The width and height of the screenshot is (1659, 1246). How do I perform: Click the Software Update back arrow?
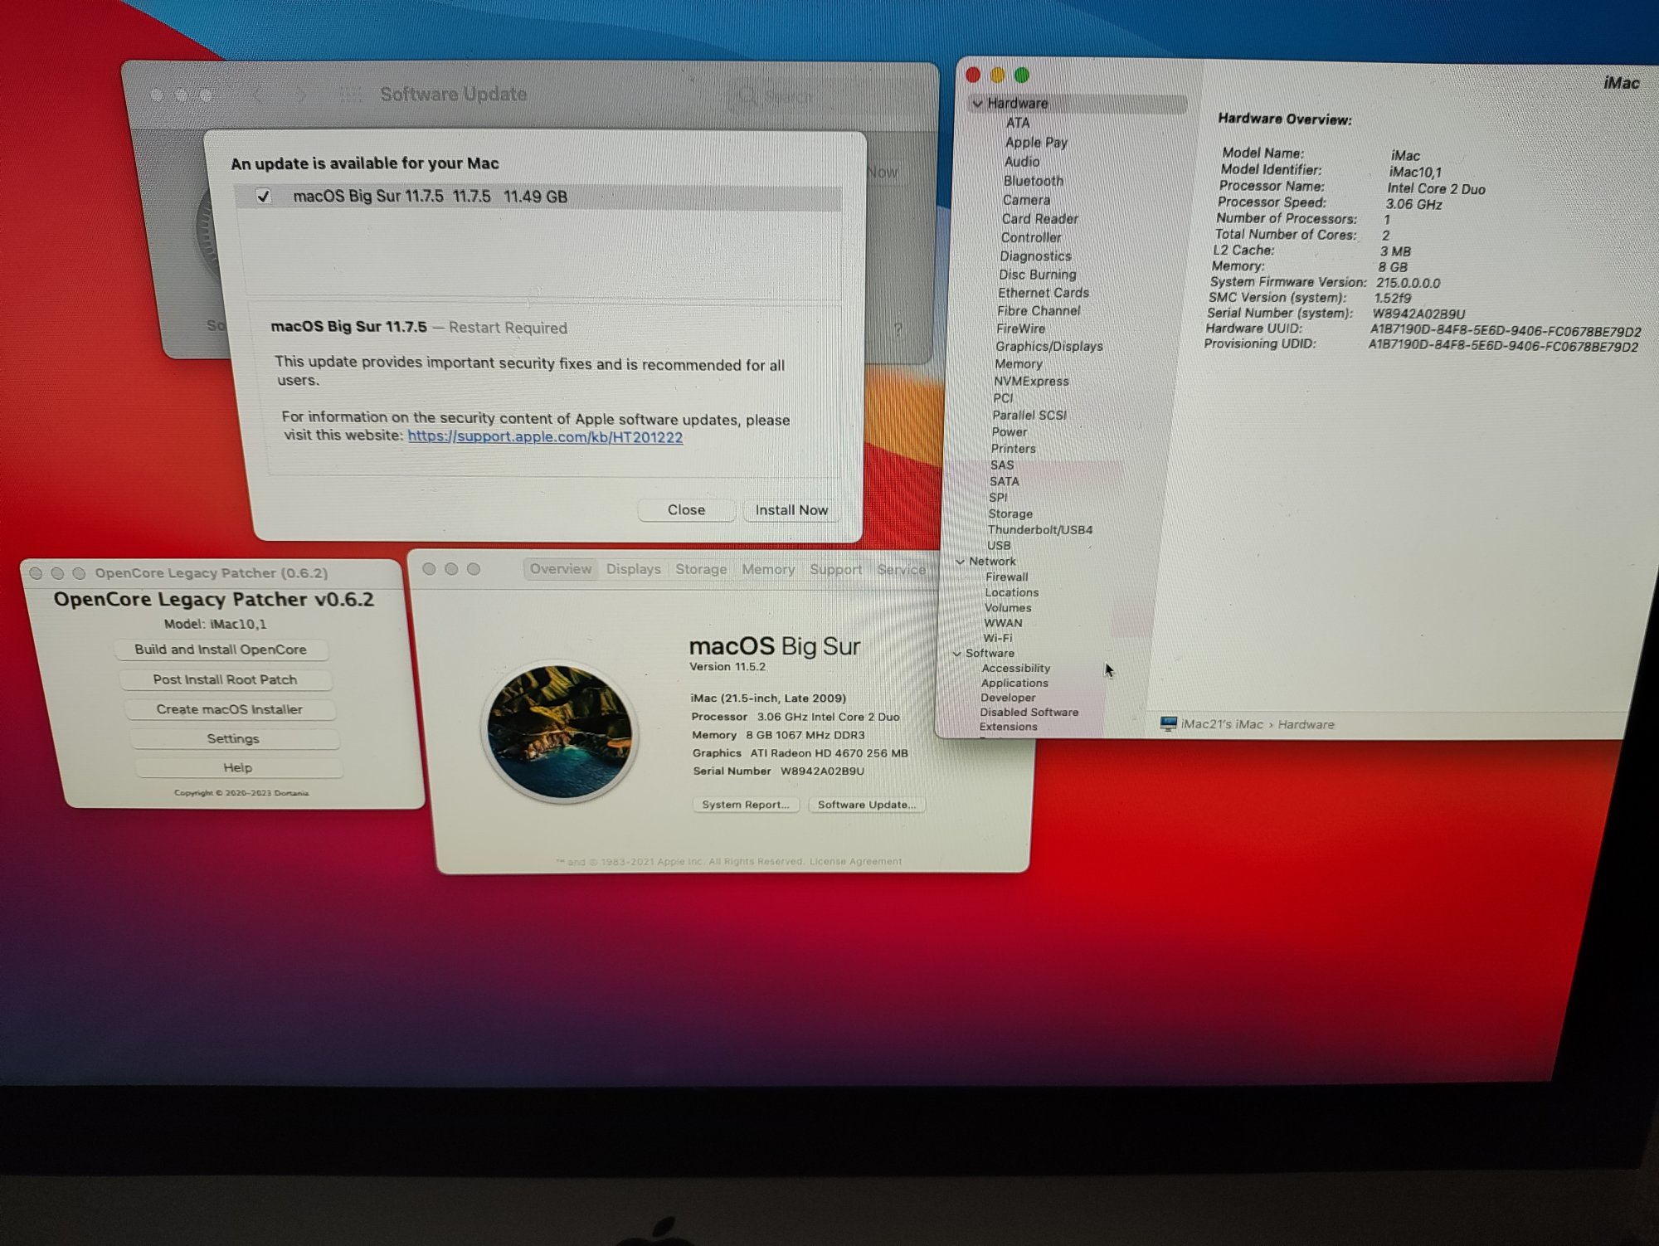(259, 95)
